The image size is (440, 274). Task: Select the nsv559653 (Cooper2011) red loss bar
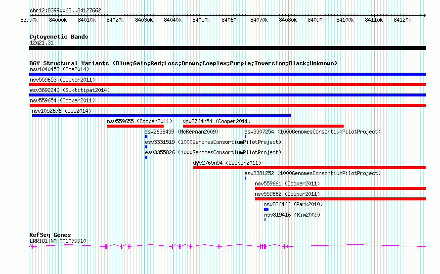click(x=227, y=85)
